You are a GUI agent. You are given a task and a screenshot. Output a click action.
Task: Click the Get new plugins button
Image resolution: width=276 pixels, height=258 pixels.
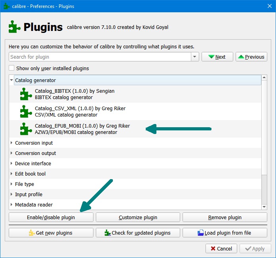tap(51, 233)
